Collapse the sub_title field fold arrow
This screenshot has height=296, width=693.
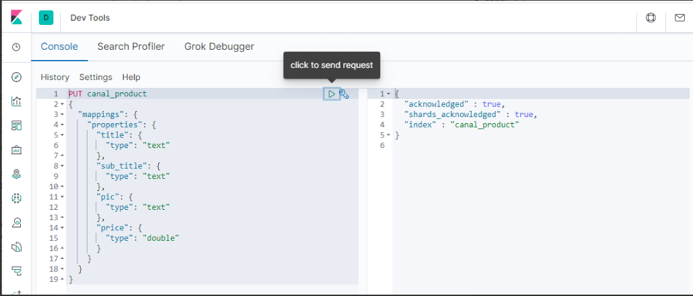pos(63,166)
